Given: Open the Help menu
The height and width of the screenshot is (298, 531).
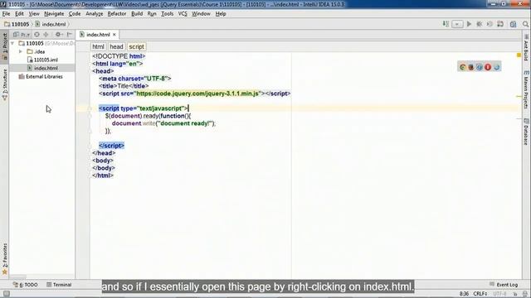Looking at the screenshot, I should click(x=221, y=14).
